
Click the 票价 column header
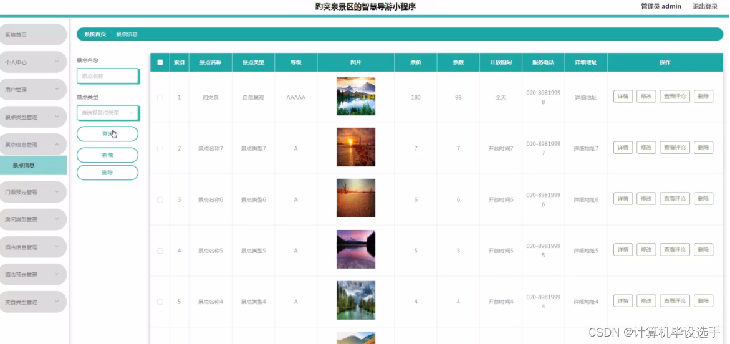416,62
